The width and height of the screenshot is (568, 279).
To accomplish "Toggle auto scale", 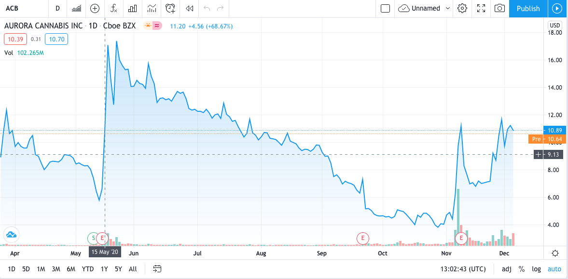I will 554,269.
